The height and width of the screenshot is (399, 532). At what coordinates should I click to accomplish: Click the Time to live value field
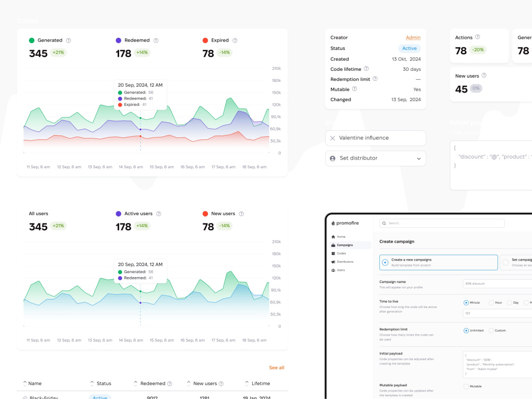point(497,313)
